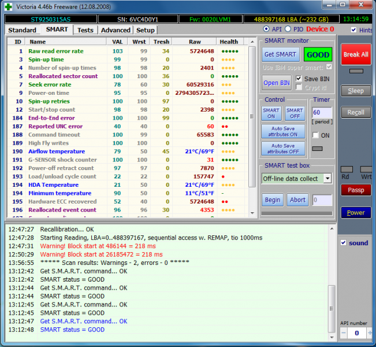Select the API radio button
Screen dimensions: 376x347
(266, 29)
